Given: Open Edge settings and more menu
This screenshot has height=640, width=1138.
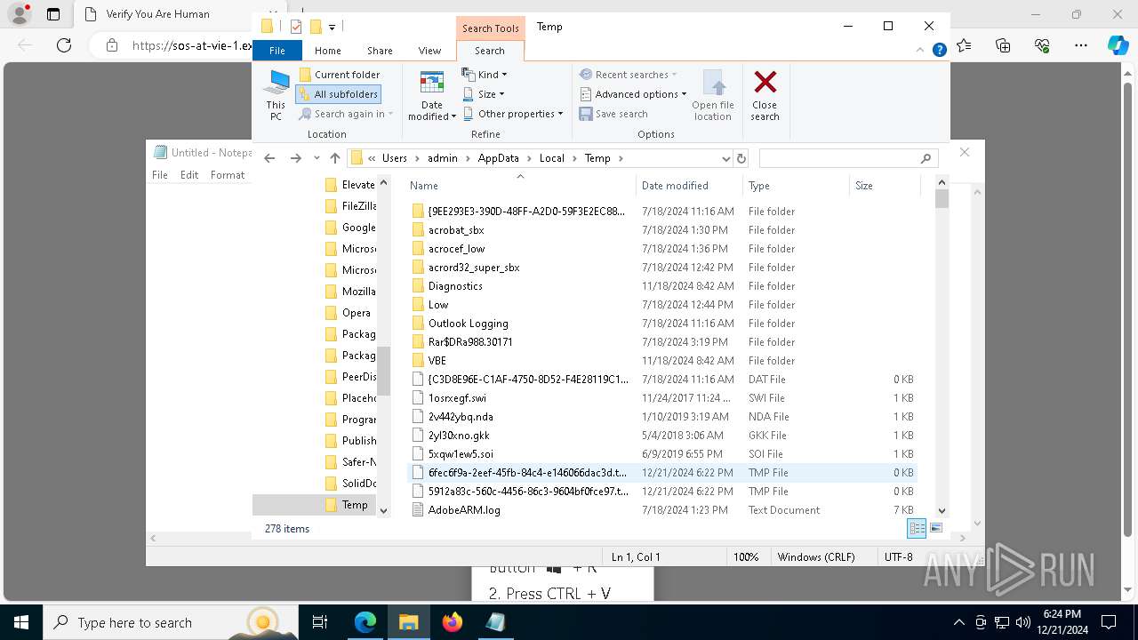Looking at the screenshot, I should click(1081, 45).
